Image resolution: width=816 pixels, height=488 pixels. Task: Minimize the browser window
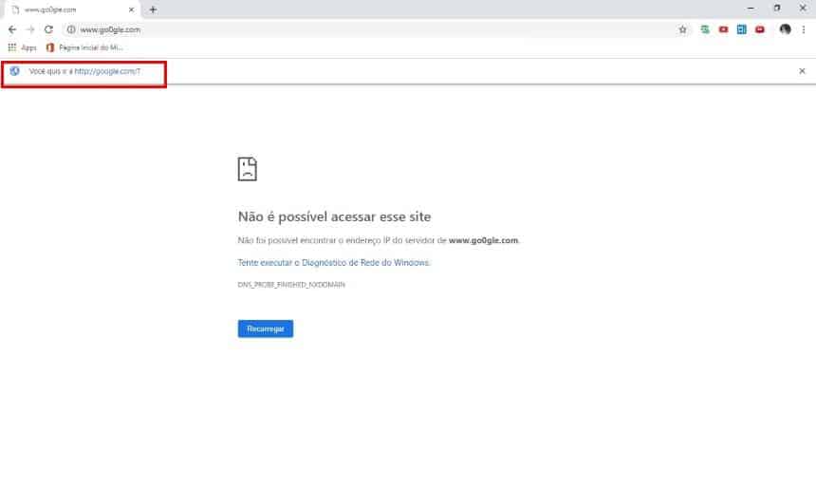click(x=751, y=9)
